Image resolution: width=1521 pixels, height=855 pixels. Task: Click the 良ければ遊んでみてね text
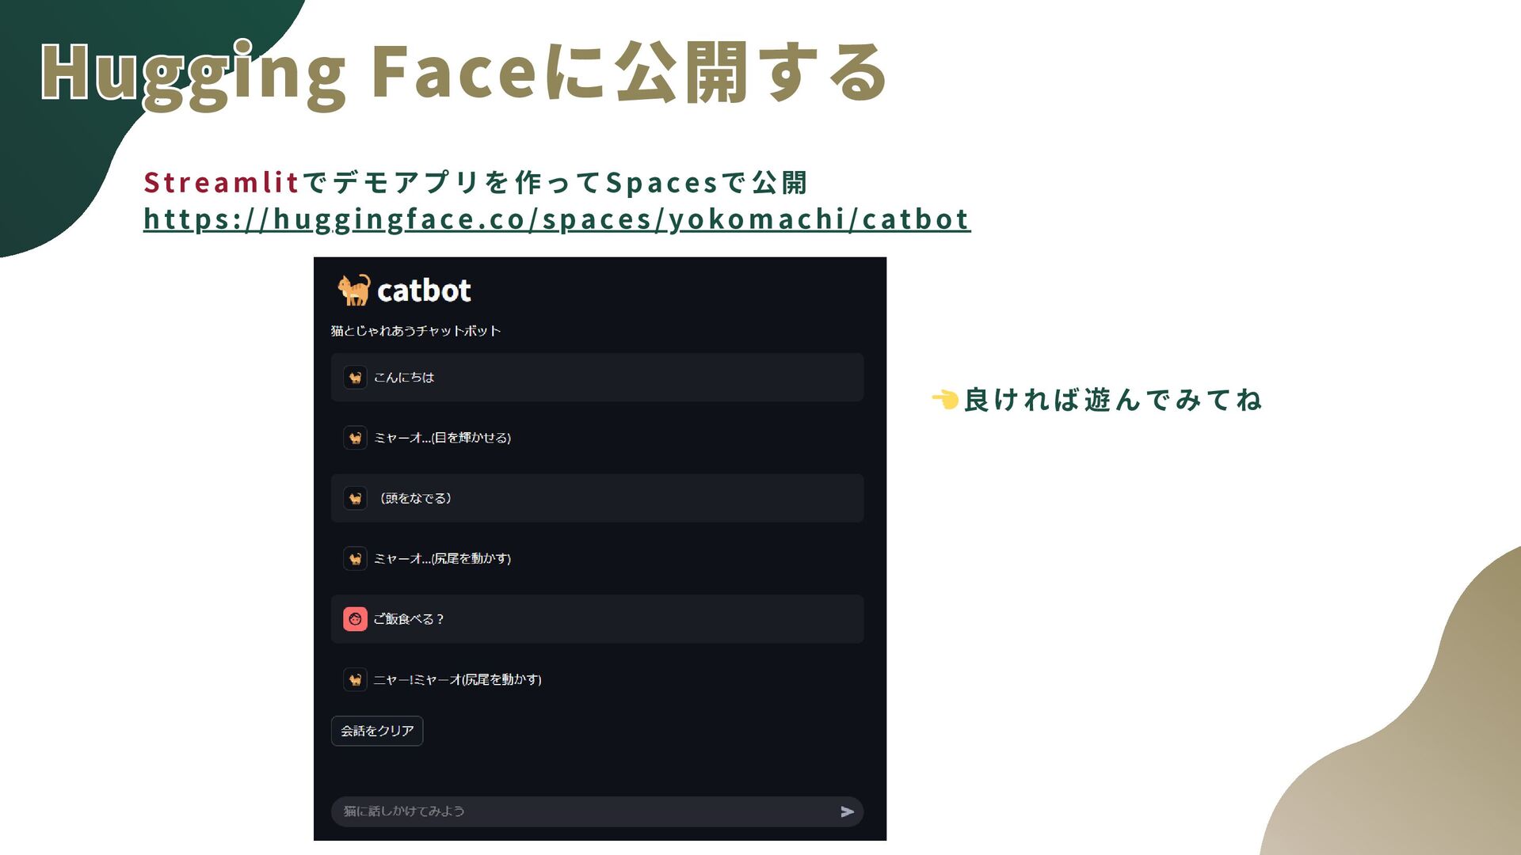(x=1112, y=400)
